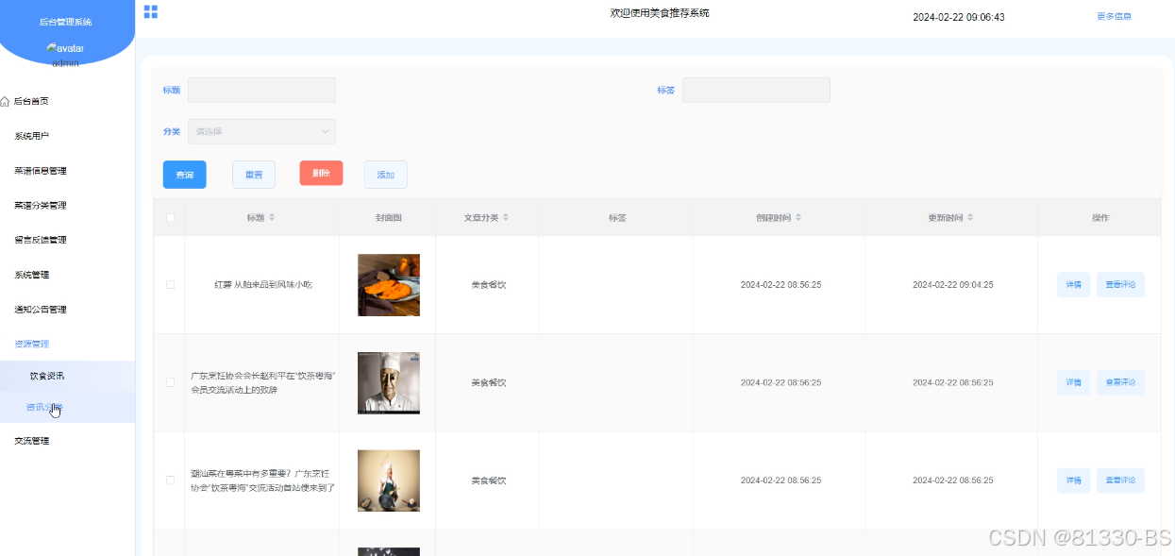Click 查看评论 for the 红薯 article row
Viewport: 1175px width, 556px height.
[1120, 284]
